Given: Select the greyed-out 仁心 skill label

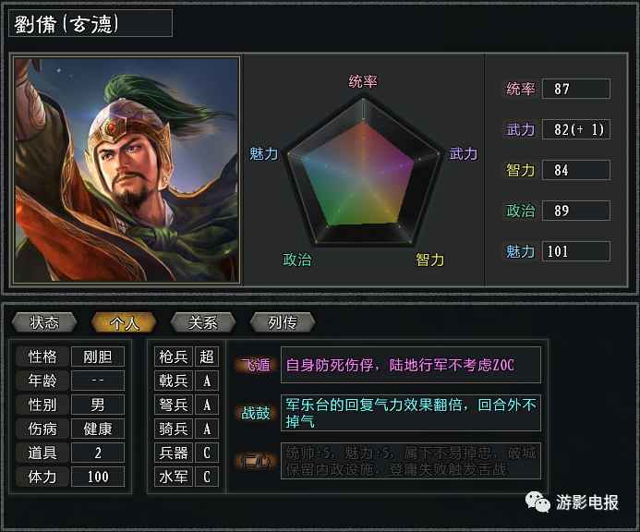Looking at the screenshot, I should [x=256, y=461].
